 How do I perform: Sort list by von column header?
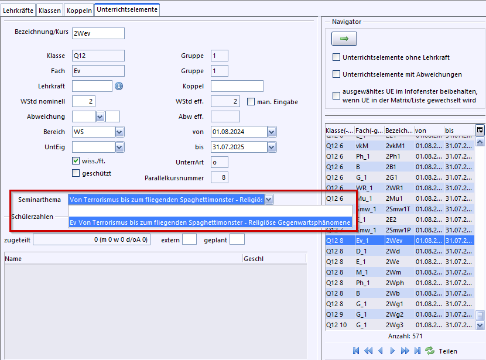(x=429, y=131)
